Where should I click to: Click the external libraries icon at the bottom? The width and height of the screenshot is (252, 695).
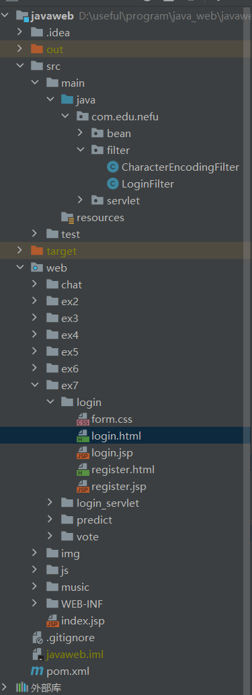click(22, 688)
